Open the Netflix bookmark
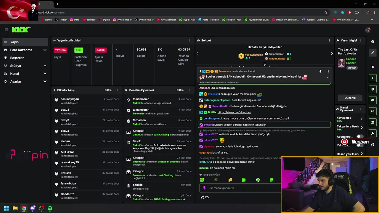 tap(46, 20)
